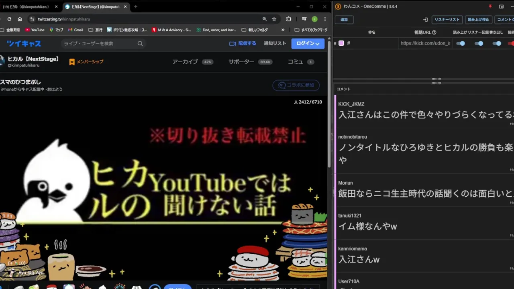Close the (19) ヒカル browser tab

point(56,6)
